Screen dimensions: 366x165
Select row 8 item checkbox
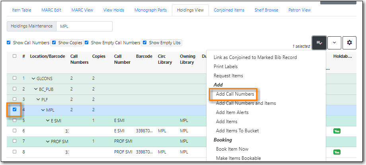[14, 151]
